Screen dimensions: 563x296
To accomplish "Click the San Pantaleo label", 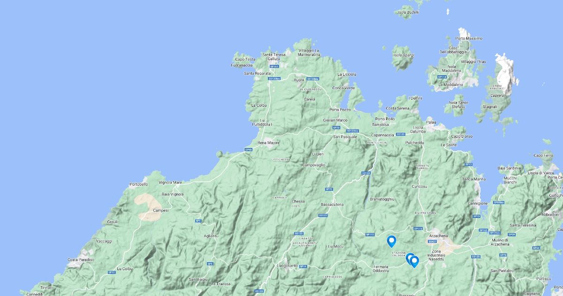I will coord(502,271).
